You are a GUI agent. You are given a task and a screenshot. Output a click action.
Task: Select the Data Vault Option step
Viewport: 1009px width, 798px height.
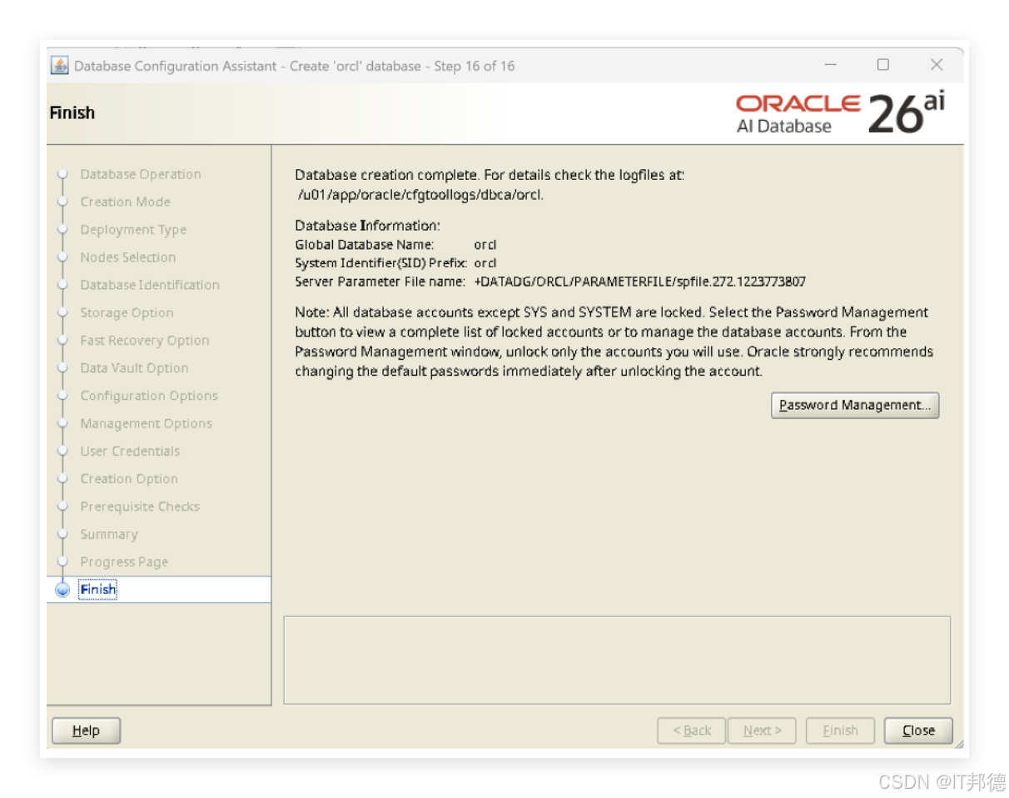coord(134,368)
